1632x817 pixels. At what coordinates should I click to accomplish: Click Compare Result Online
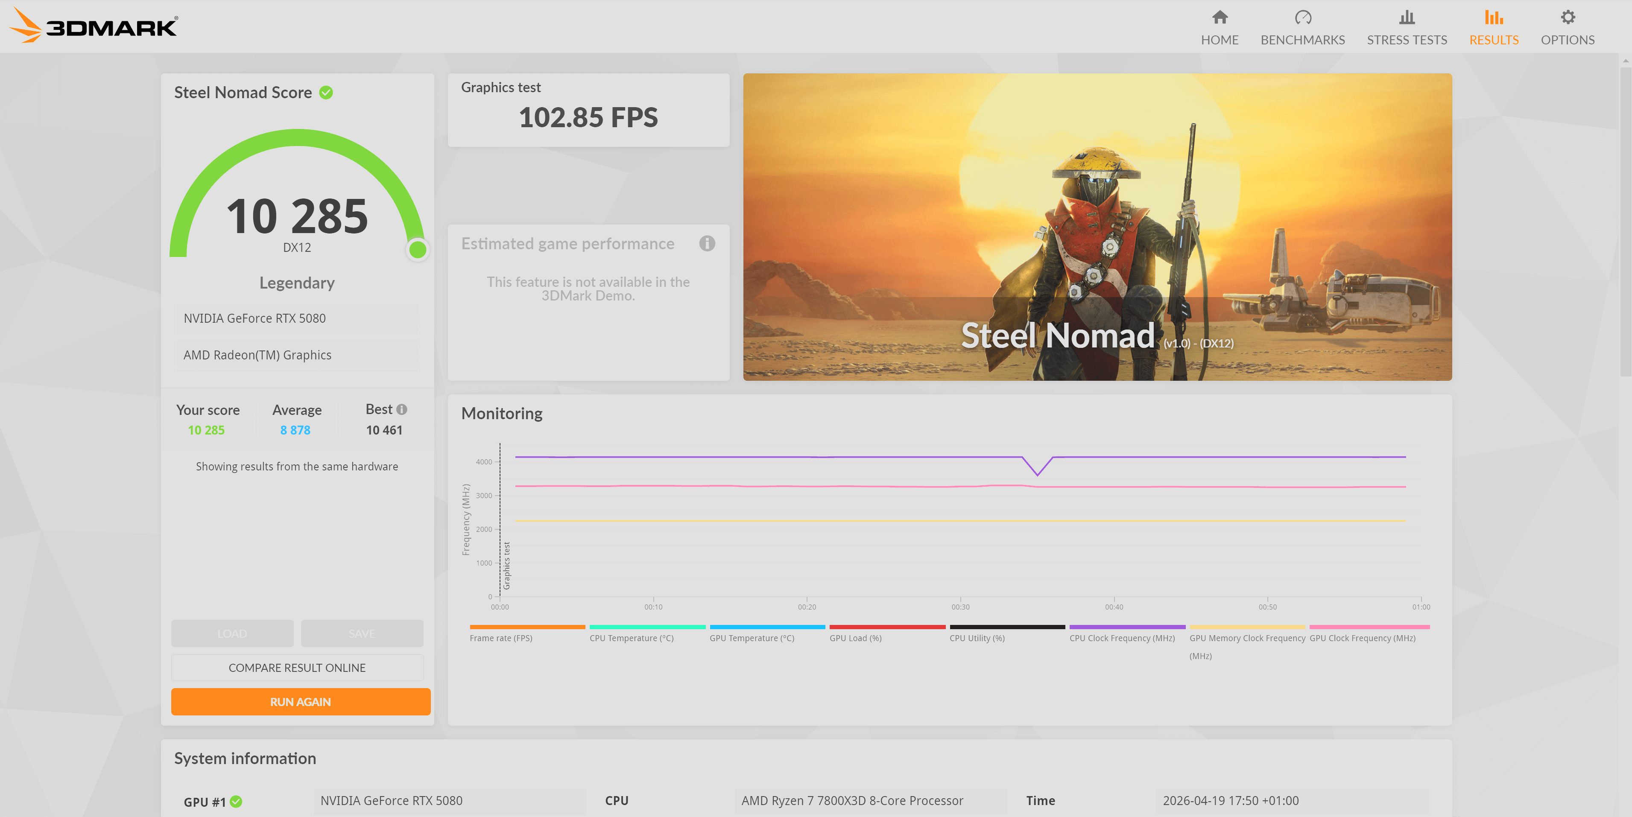(x=296, y=668)
